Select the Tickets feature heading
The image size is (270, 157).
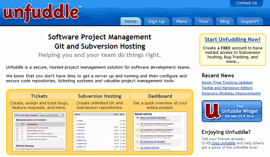tap(39, 96)
